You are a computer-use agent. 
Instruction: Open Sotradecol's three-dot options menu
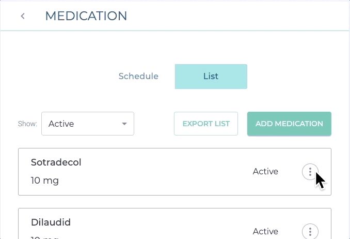[x=310, y=172]
